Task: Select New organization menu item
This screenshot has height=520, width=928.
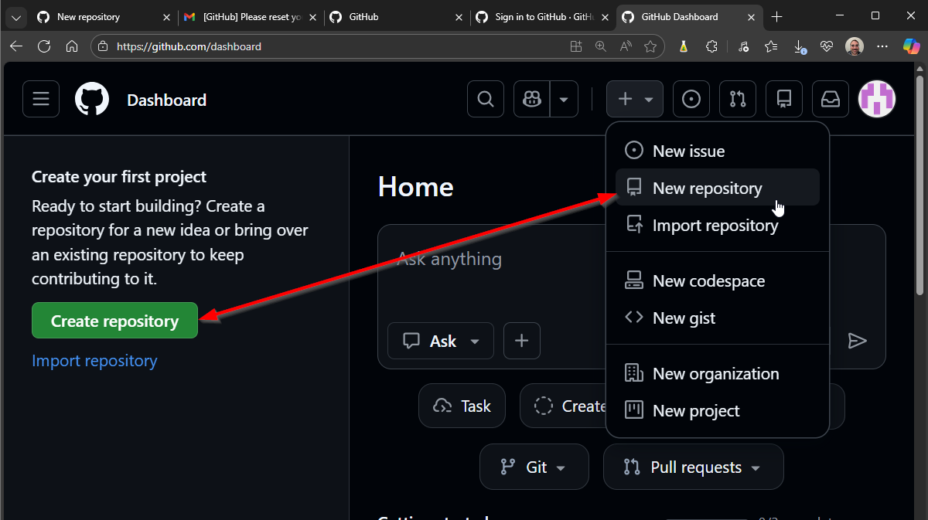Action: [715, 373]
